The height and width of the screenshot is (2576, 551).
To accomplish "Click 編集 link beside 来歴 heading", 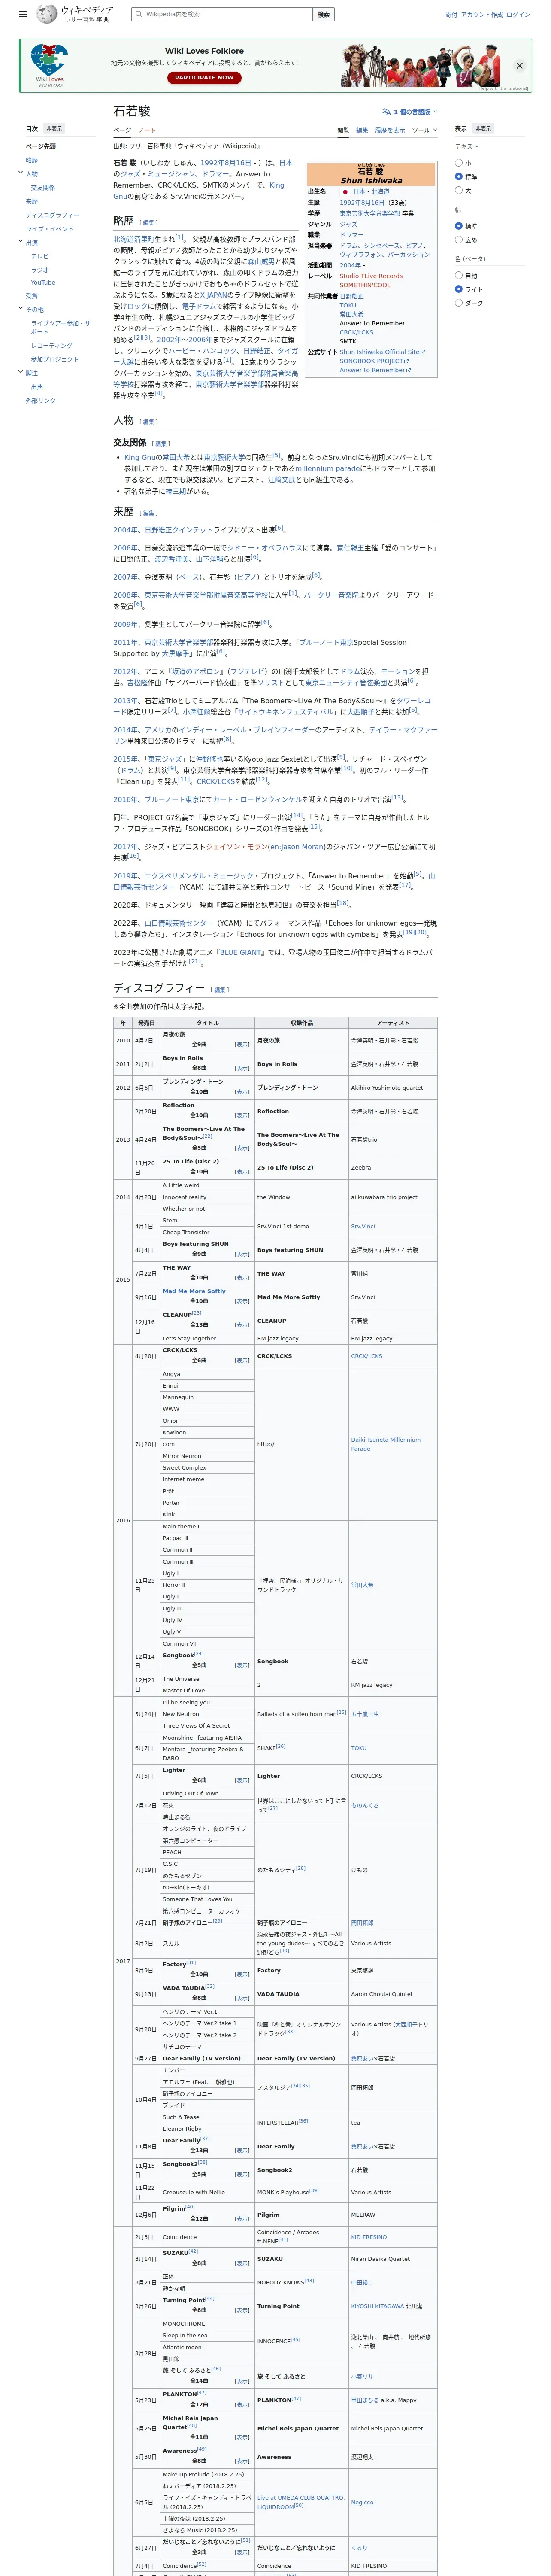I will click(x=149, y=513).
